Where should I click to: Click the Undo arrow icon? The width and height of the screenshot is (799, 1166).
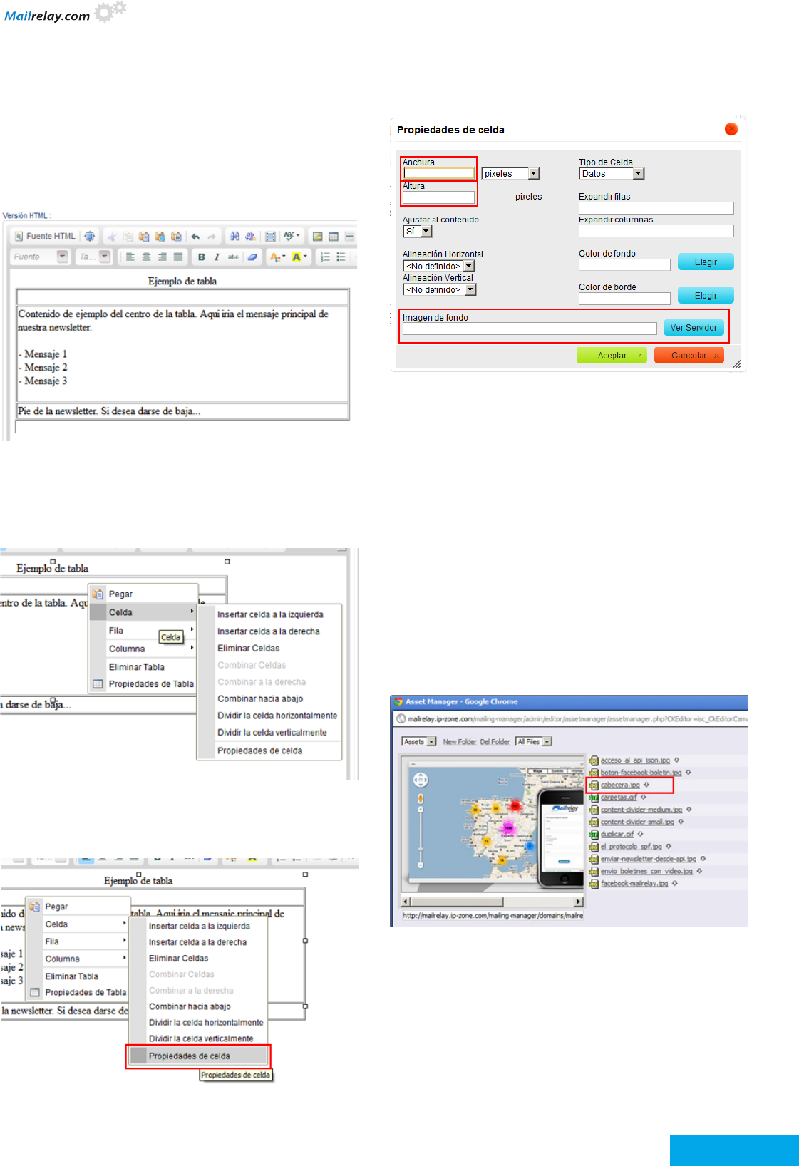[x=195, y=237]
